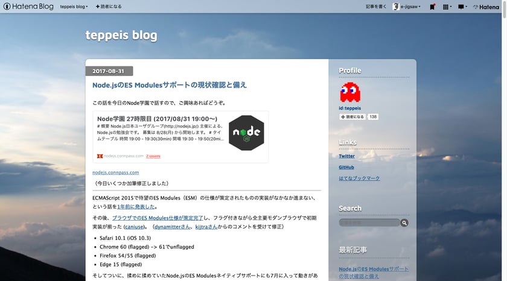
Task: Open ブラウザでのES Modules仕様が策定完了 link
Action: (158, 218)
